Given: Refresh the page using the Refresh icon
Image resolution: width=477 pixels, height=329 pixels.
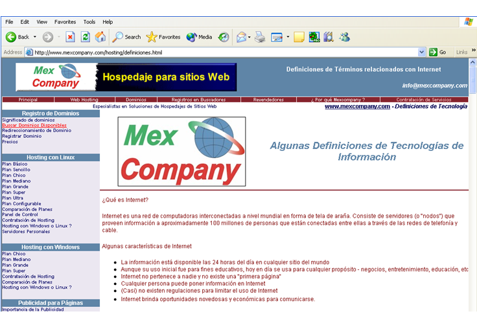Looking at the screenshot, I should [86, 37].
